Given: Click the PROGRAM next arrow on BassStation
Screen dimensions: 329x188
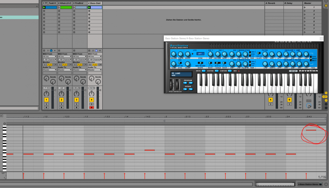Looking at the screenshot, I should point(191,83).
